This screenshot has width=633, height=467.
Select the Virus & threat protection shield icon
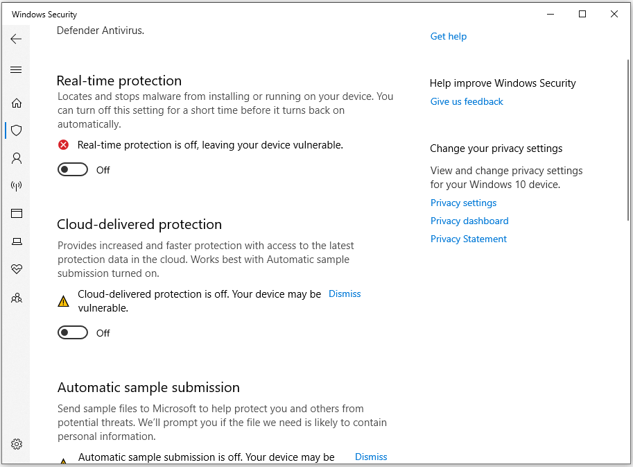[x=16, y=130]
